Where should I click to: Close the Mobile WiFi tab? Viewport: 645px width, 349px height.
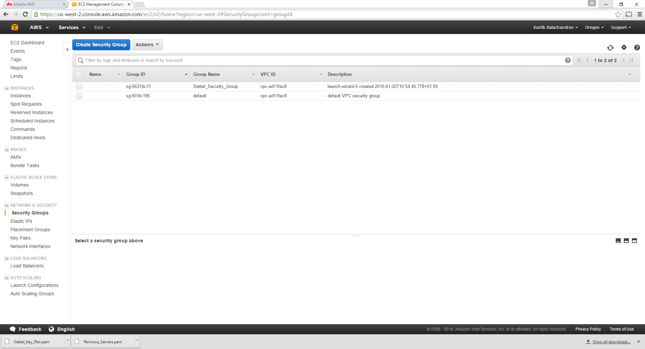pos(64,4)
